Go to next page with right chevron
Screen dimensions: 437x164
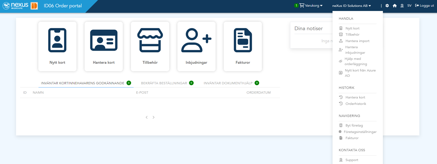154,117
